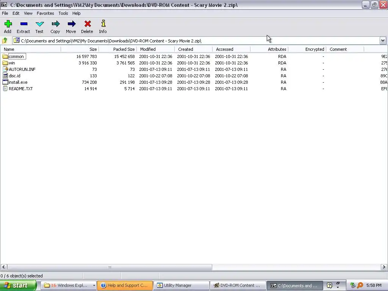Screen dimensions: 388x291
Task: Sort by Comment column header
Action: pyautogui.click(x=345, y=49)
